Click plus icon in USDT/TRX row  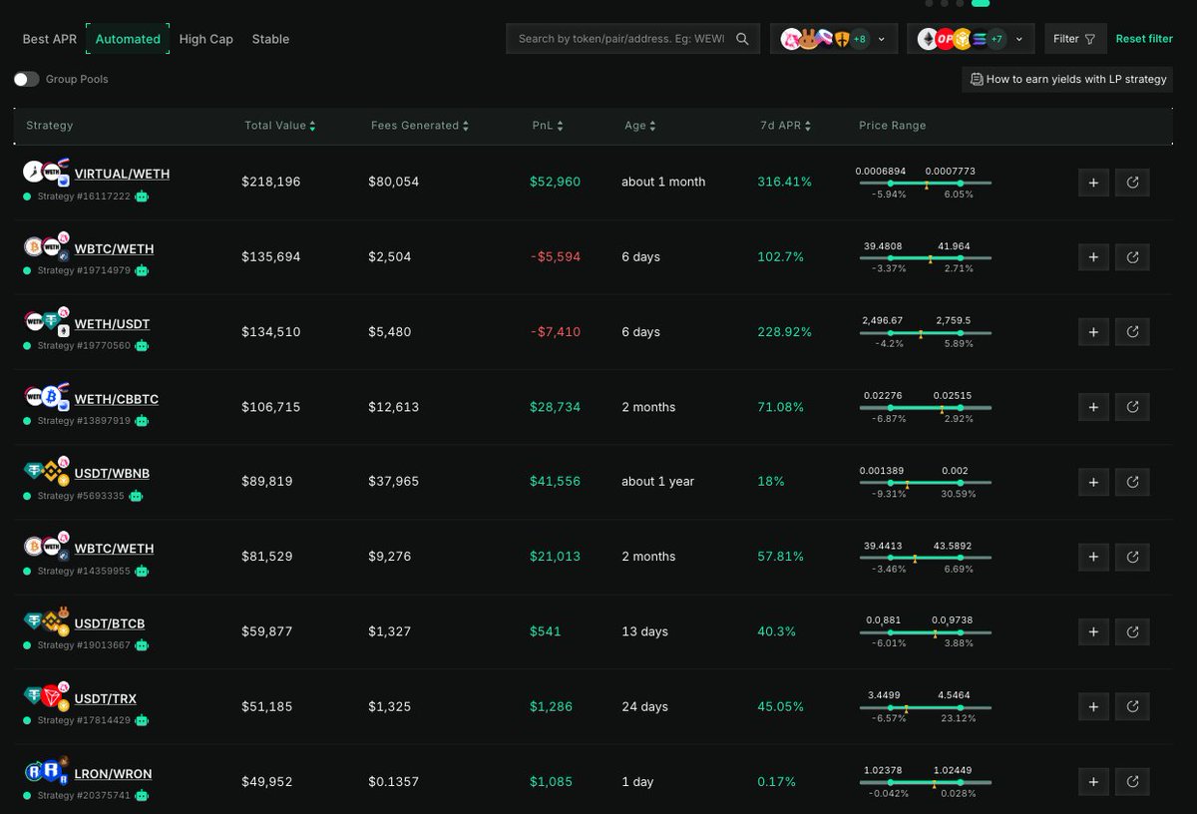1093,706
